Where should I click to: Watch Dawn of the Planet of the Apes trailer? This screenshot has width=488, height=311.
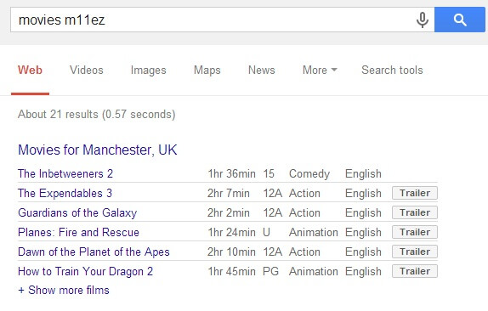(x=415, y=252)
